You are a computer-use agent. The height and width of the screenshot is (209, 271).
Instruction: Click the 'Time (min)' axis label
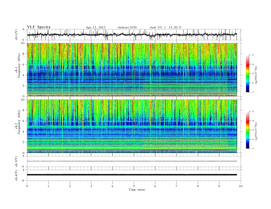(x=137, y=190)
